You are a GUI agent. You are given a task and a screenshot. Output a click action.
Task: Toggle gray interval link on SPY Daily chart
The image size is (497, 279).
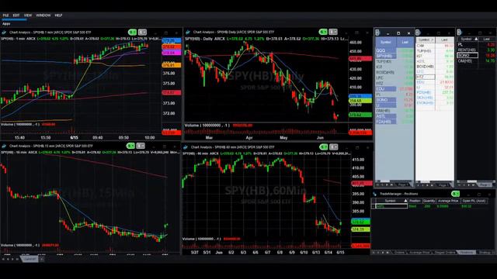pyautogui.click(x=333, y=32)
